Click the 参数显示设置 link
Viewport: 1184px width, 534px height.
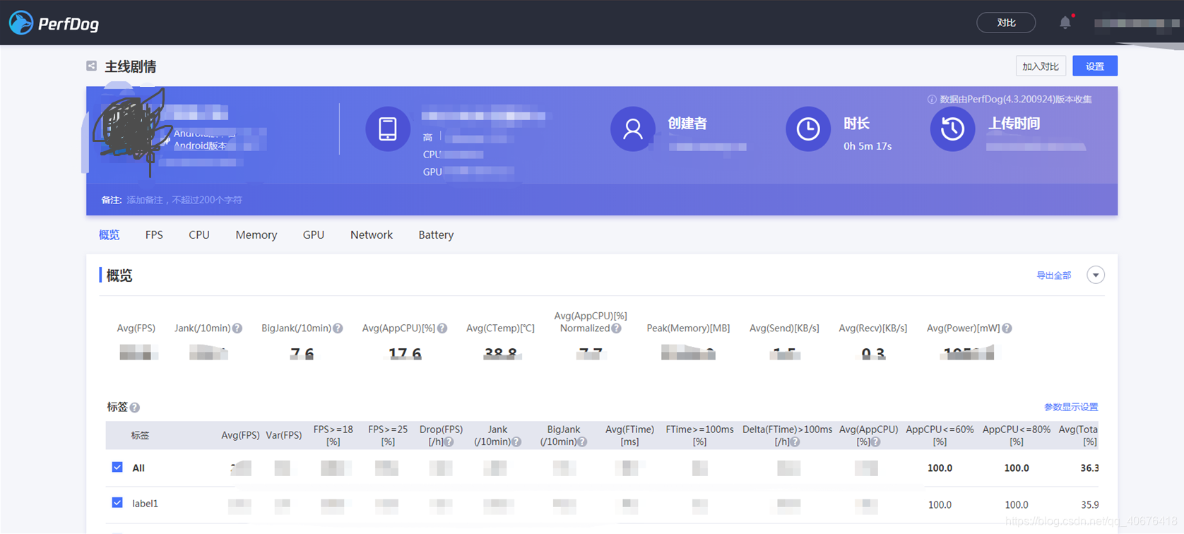click(1071, 407)
